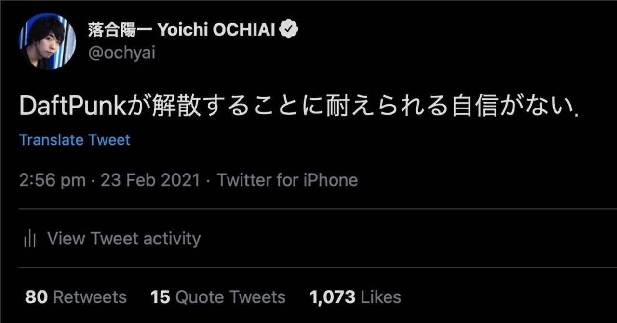Click the Twitter for iPhone source link
The width and height of the screenshot is (617, 323).
[287, 180]
